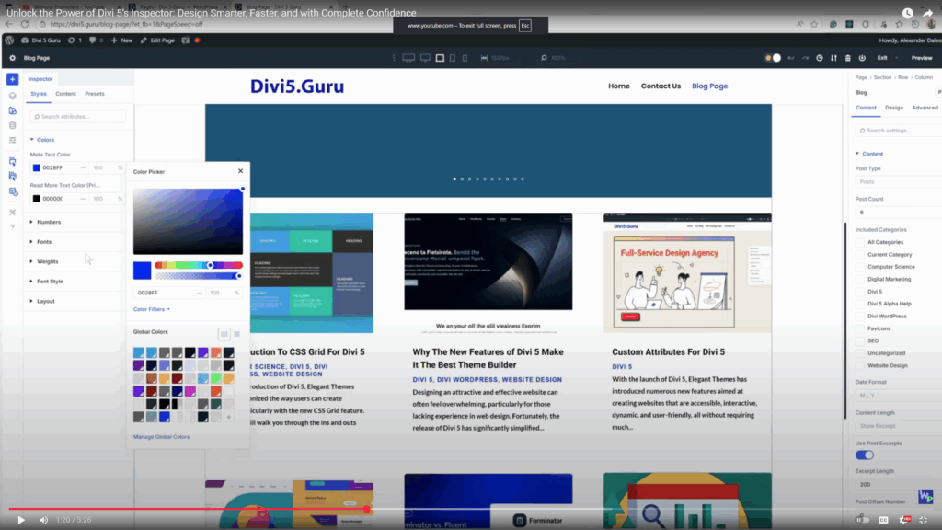Toggle the light/dark mode switch in toolbar

[773, 58]
